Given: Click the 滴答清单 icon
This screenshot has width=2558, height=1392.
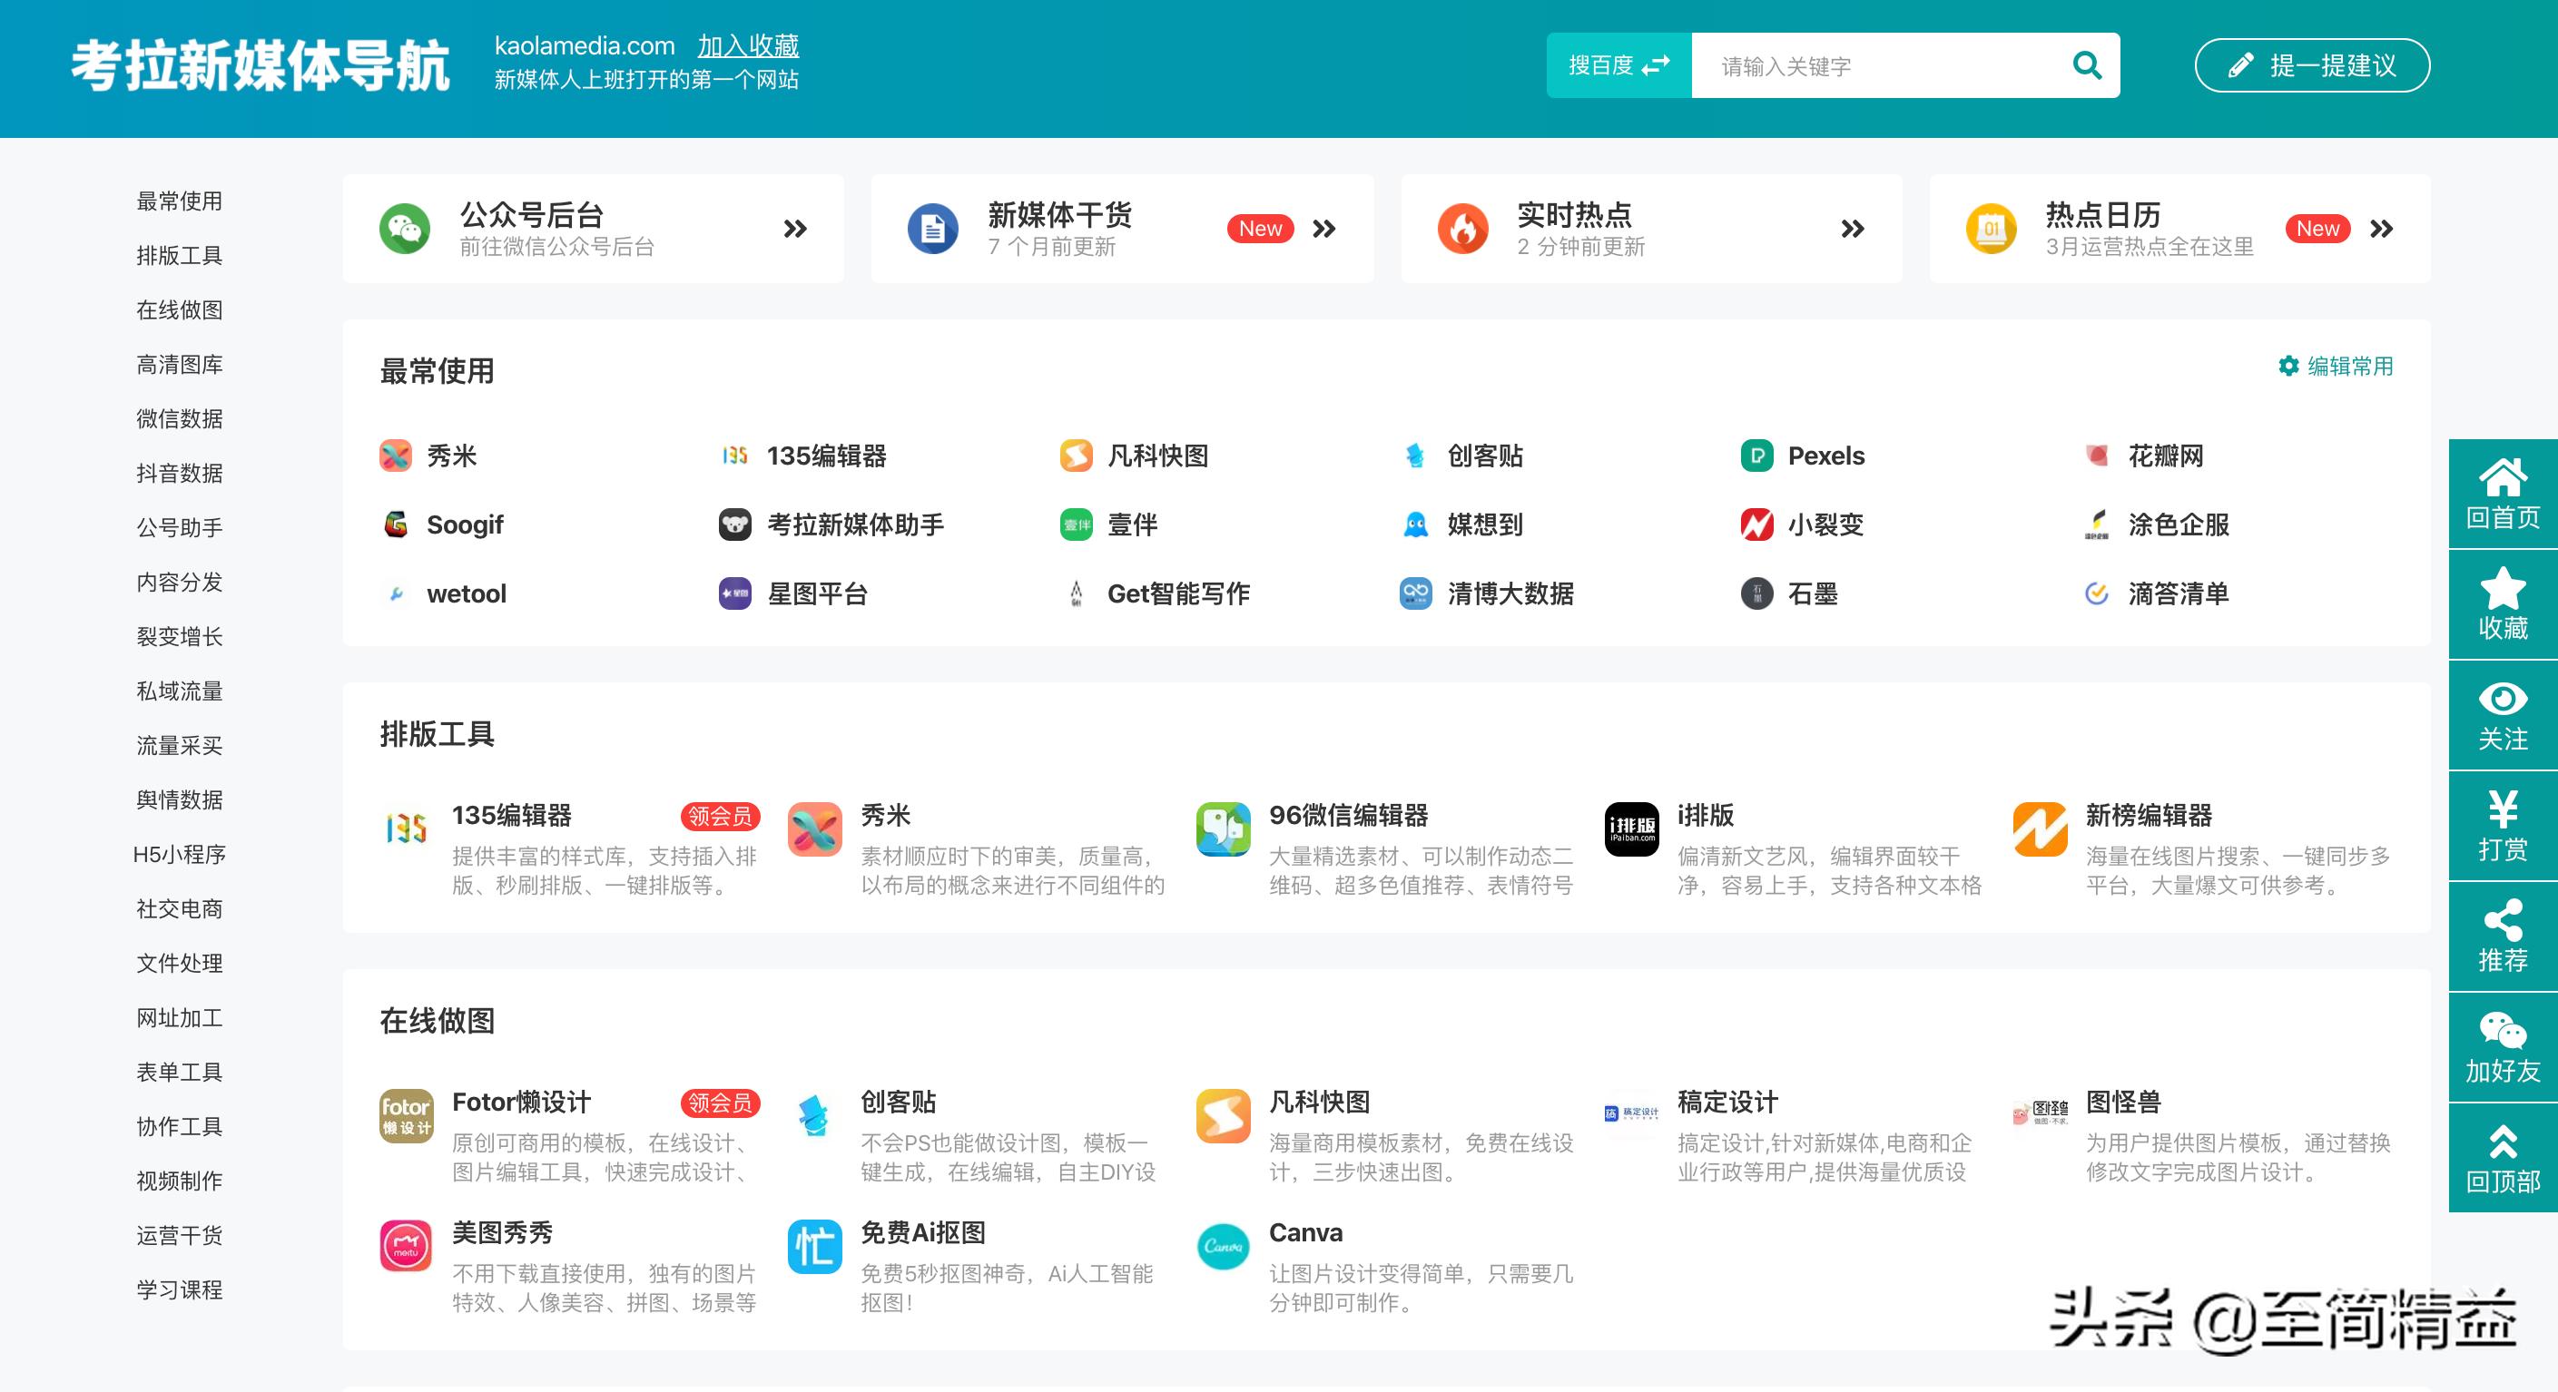Looking at the screenshot, I should point(2096,593).
